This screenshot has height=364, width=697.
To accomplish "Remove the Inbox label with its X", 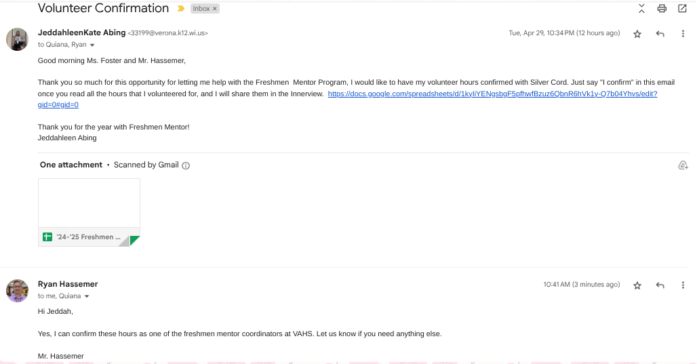I will pyautogui.click(x=214, y=9).
